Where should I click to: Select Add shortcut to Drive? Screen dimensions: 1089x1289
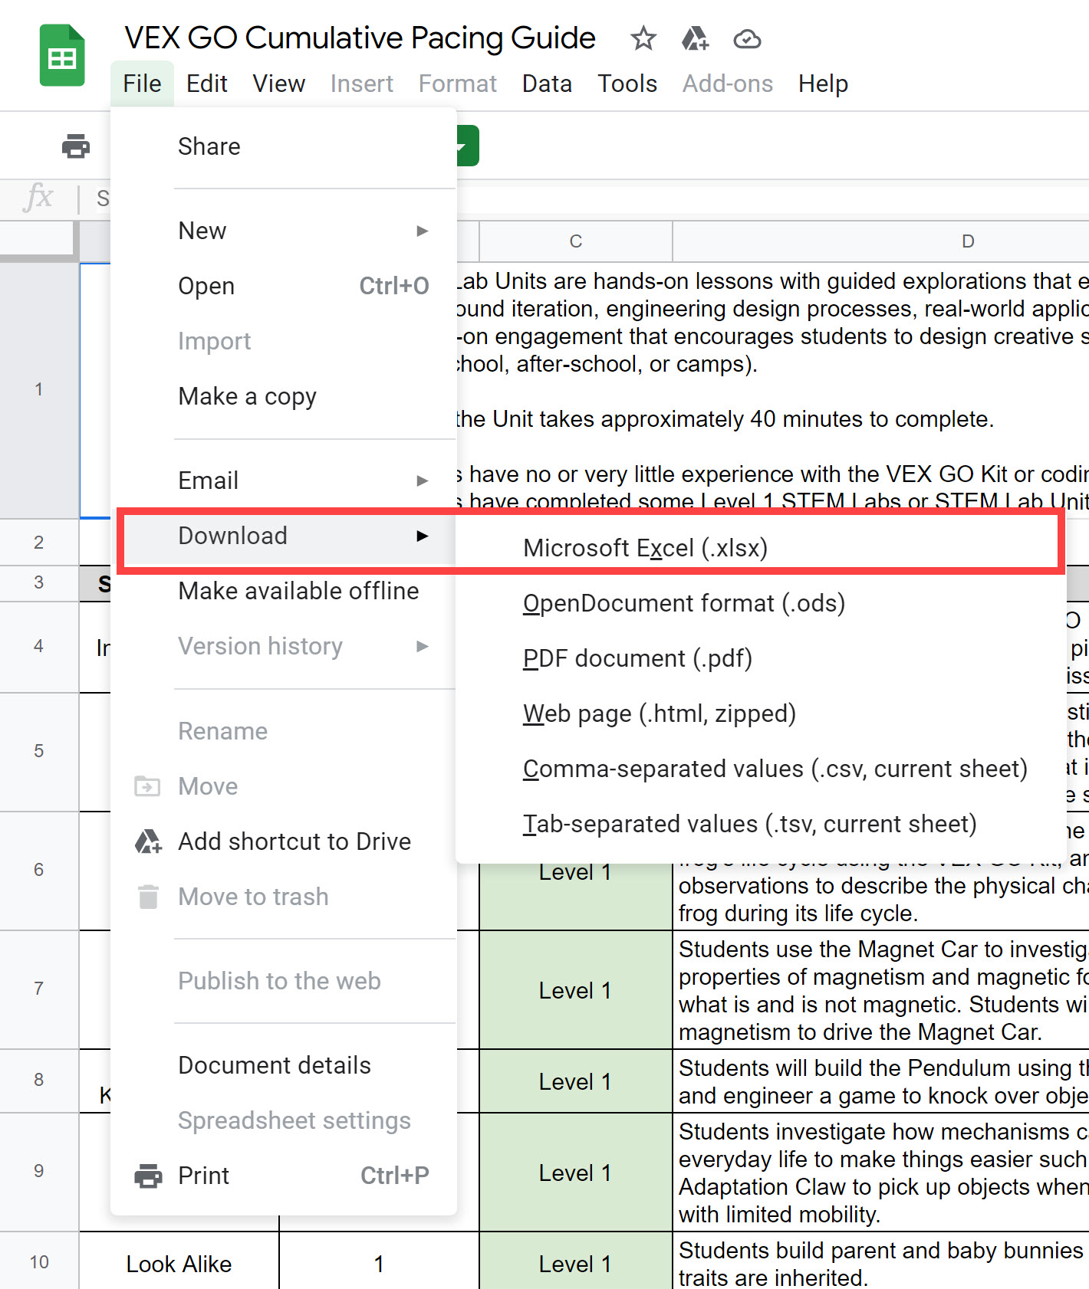click(294, 841)
